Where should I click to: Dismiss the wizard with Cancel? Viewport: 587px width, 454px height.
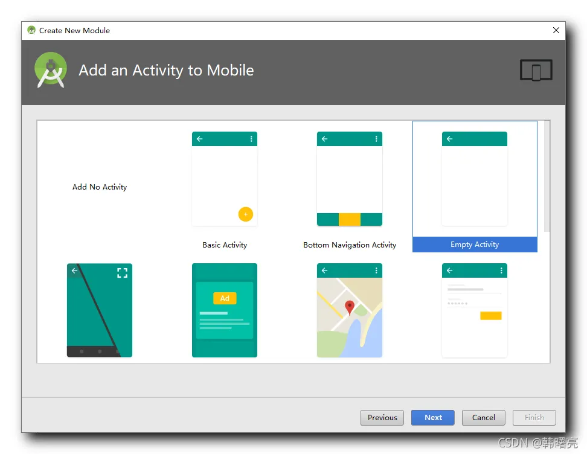click(484, 418)
